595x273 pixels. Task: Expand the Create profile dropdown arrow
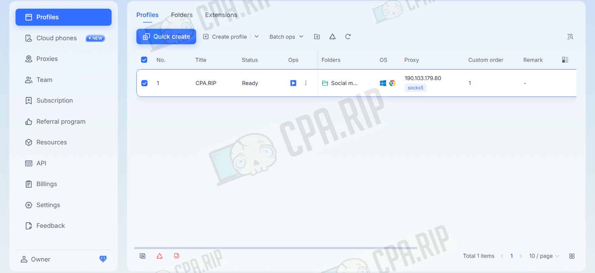pyautogui.click(x=257, y=37)
